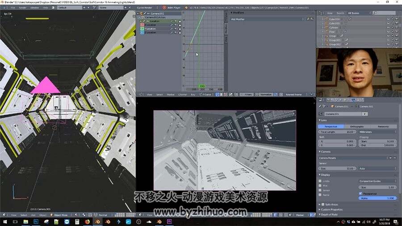
Task: Open Firefox from the taskbar
Action: coord(87,222)
